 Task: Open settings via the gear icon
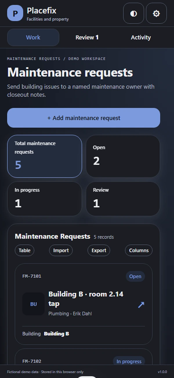pyautogui.click(x=156, y=13)
